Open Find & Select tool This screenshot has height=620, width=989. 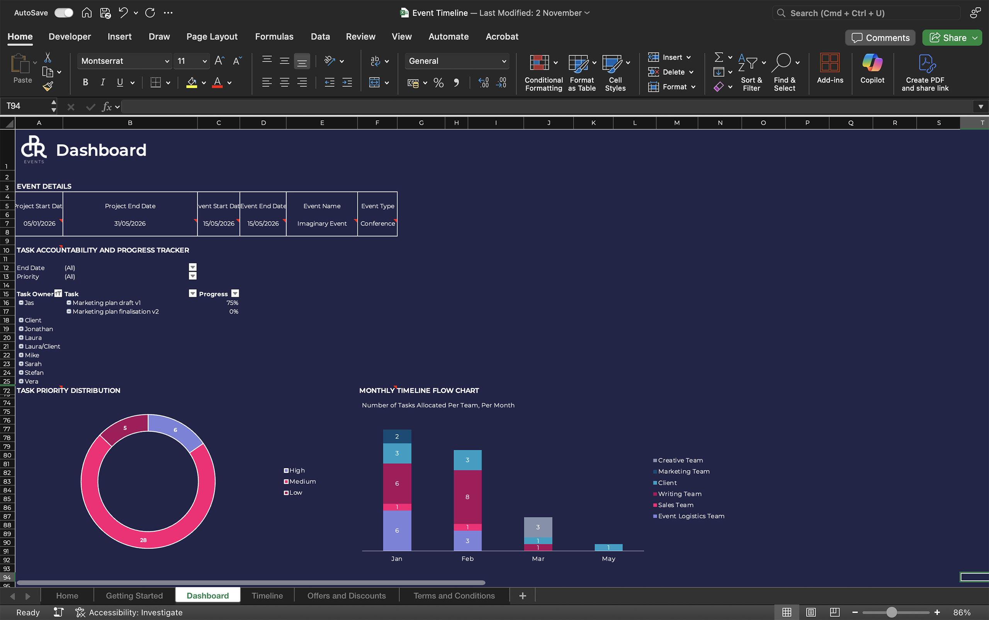784,72
